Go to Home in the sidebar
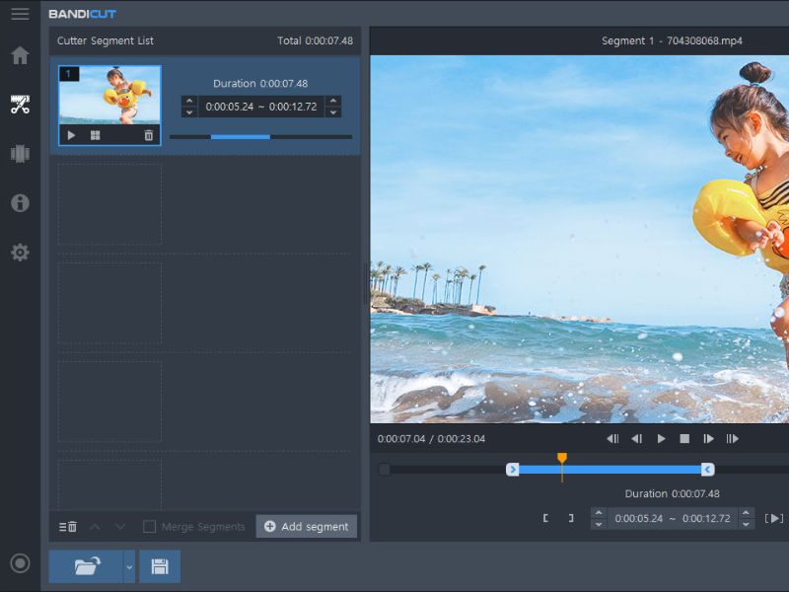Image resolution: width=789 pixels, height=592 pixels. pyautogui.click(x=20, y=55)
